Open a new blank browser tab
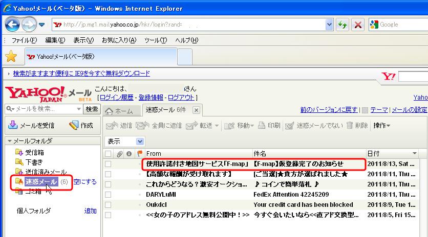Image resolution: width=428 pixels, height=237 pixels. pos(185,57)
